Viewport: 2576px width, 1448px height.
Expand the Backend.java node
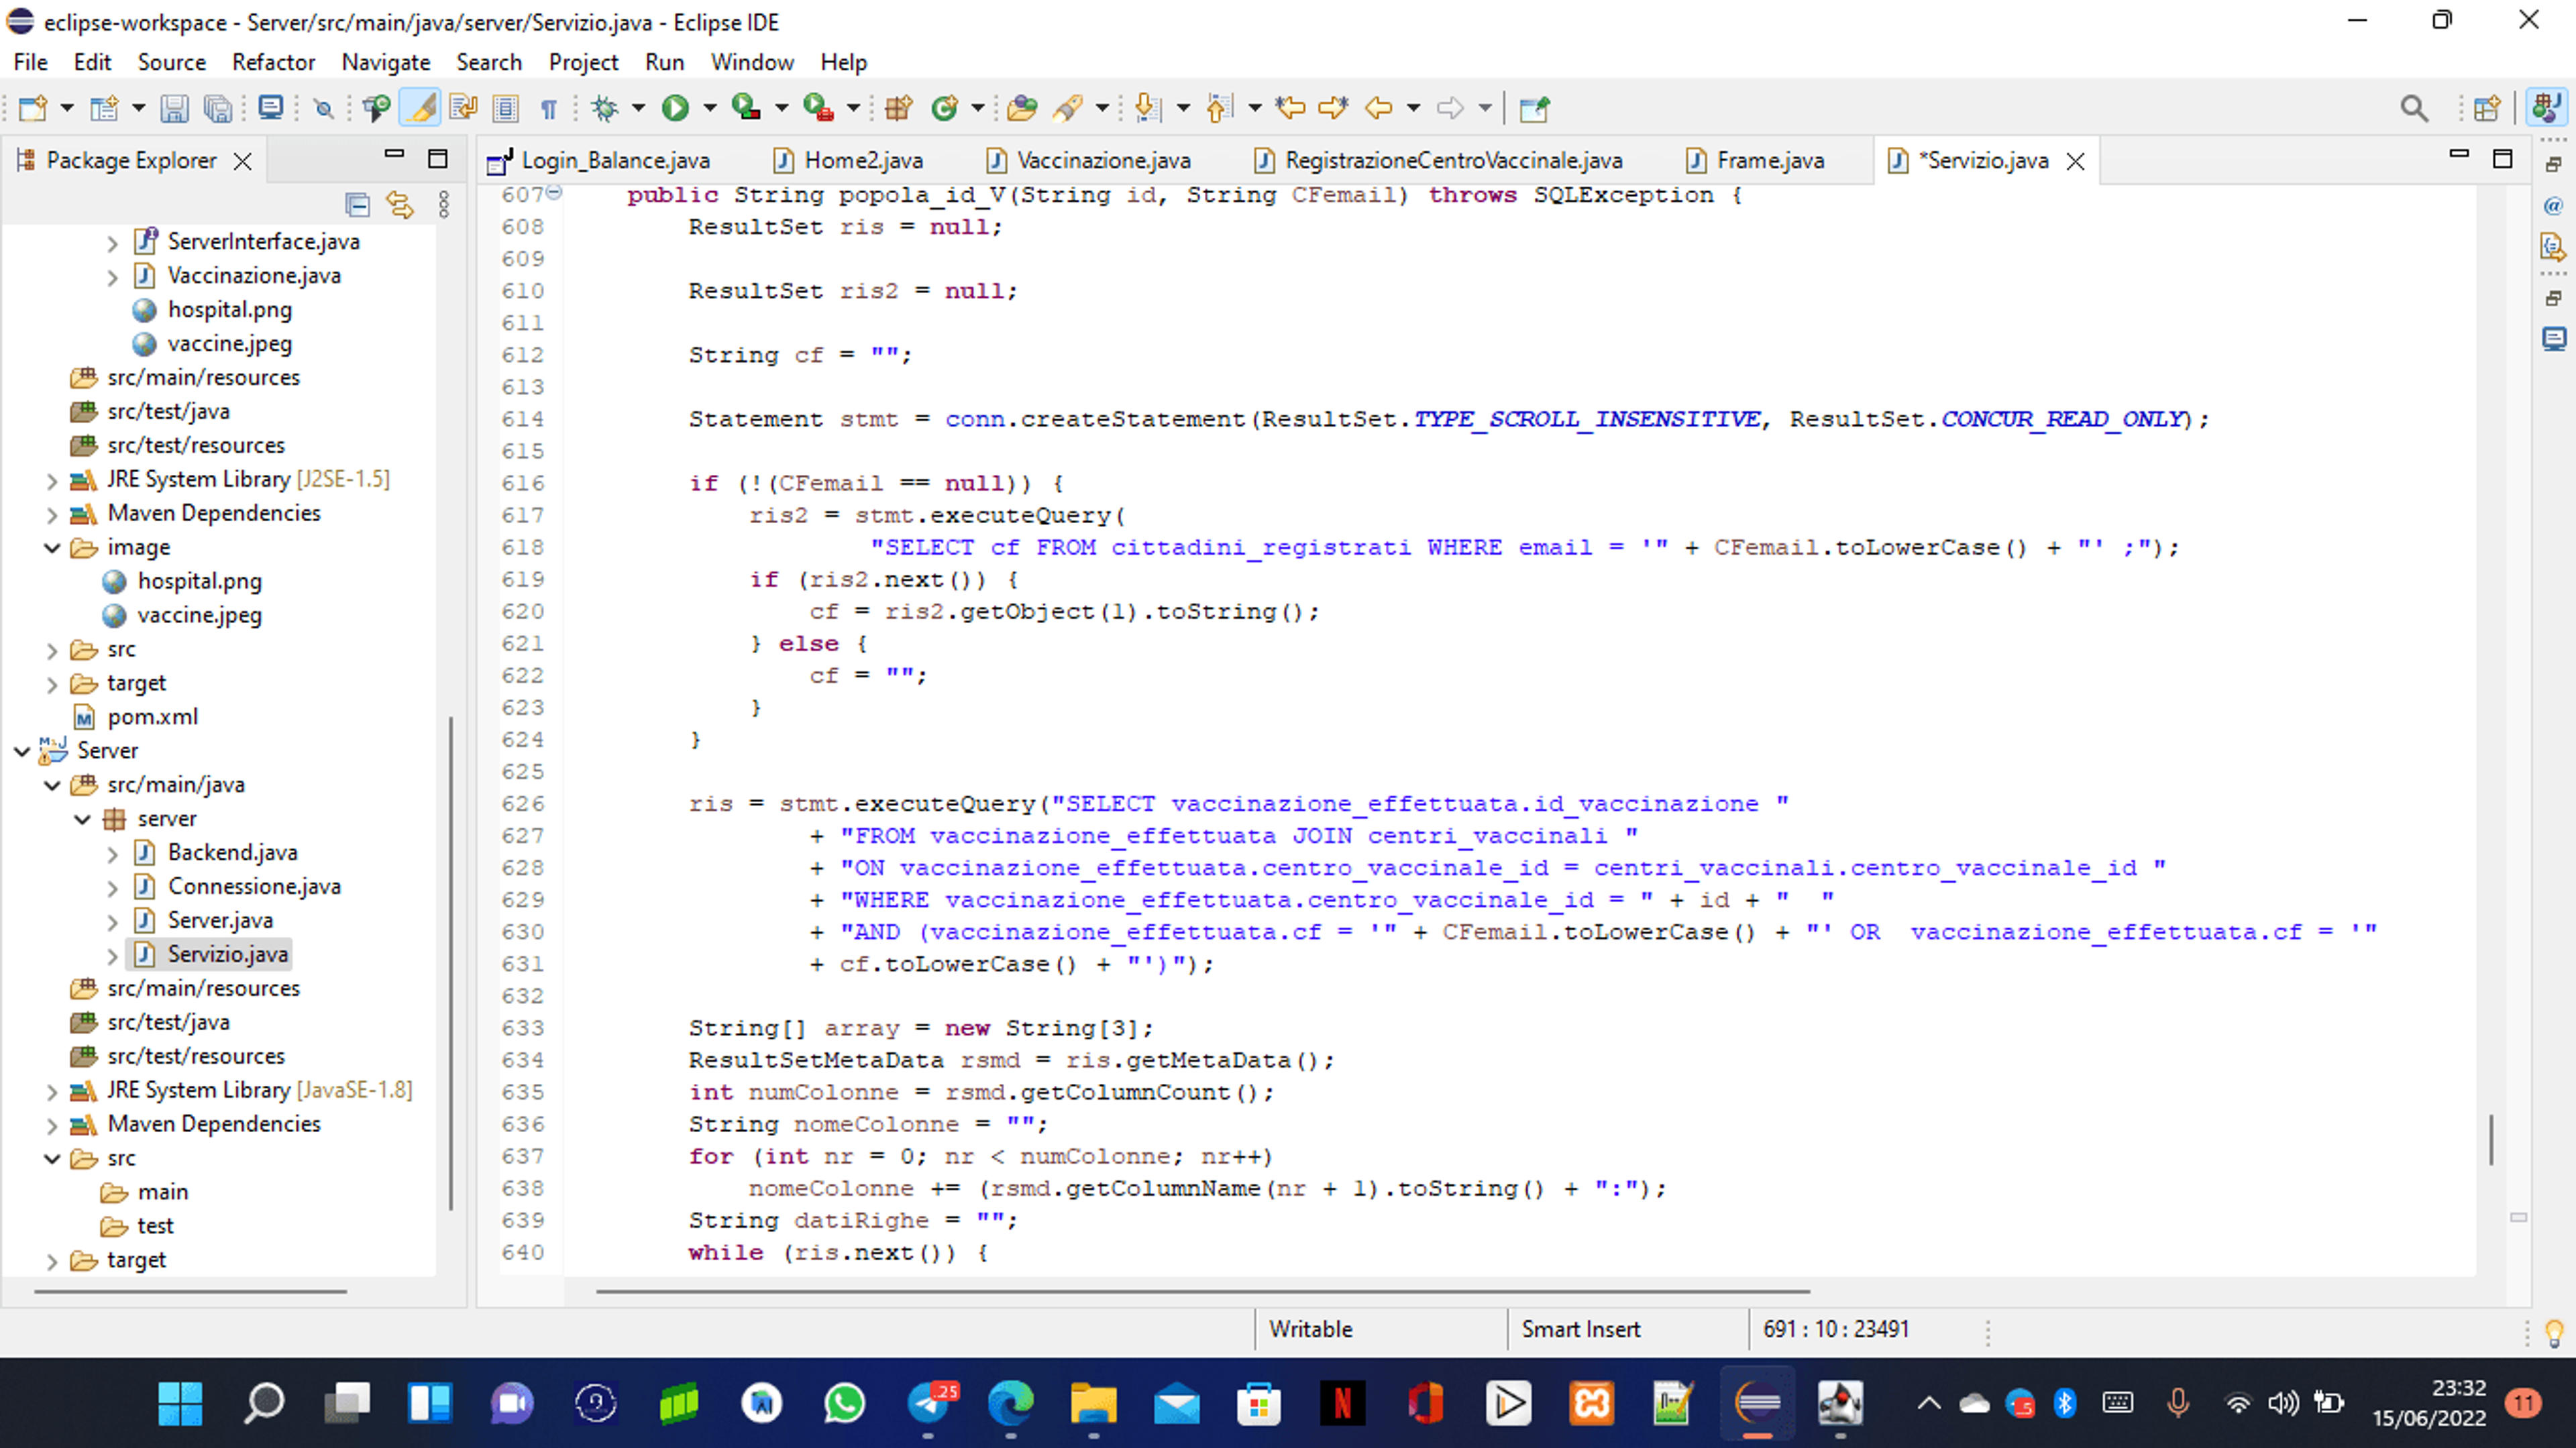112,854
